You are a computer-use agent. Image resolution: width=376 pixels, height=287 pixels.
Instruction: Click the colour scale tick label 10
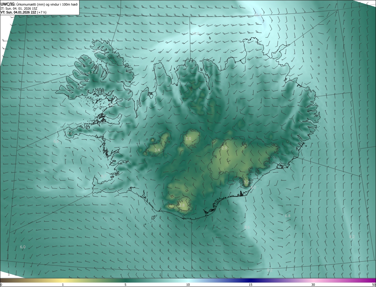(x=188, y=285)
